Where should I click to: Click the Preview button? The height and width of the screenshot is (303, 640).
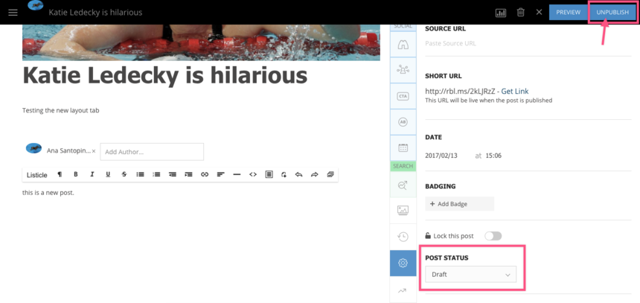pyautogui.click(x=568, y=13)
